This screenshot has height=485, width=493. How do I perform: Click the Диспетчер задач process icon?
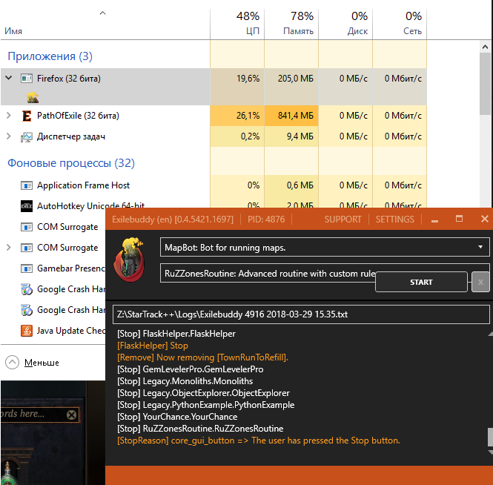point(27,136)
